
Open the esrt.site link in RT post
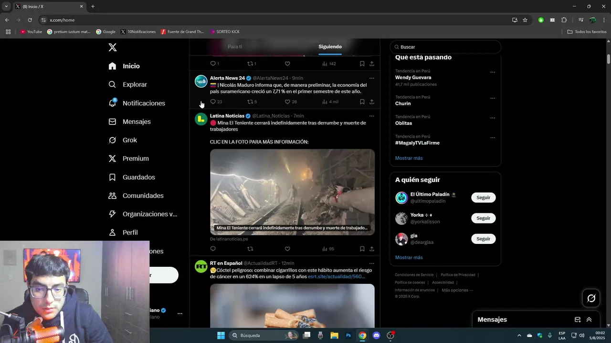337,276
